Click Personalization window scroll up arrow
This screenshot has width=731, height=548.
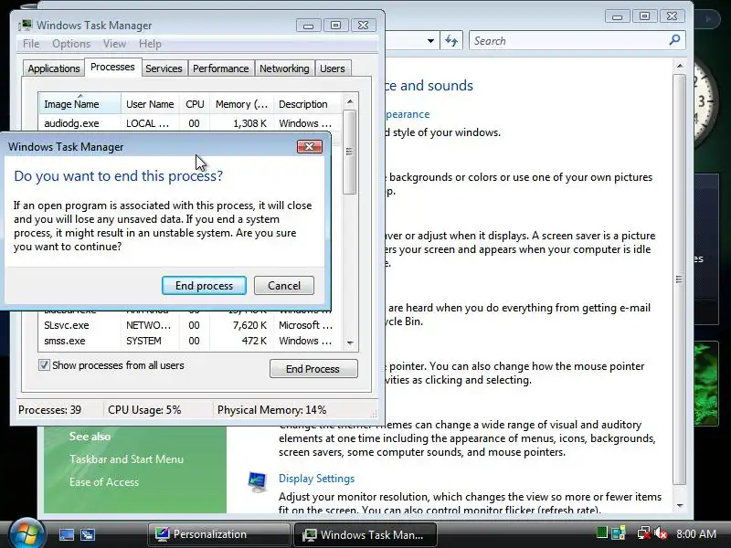point(680,66)
